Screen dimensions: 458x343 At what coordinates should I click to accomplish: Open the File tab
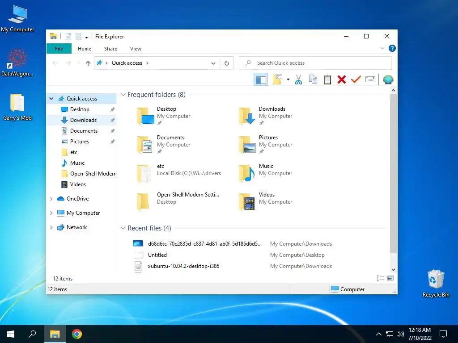pyautogui.click(x=59, y=49)
